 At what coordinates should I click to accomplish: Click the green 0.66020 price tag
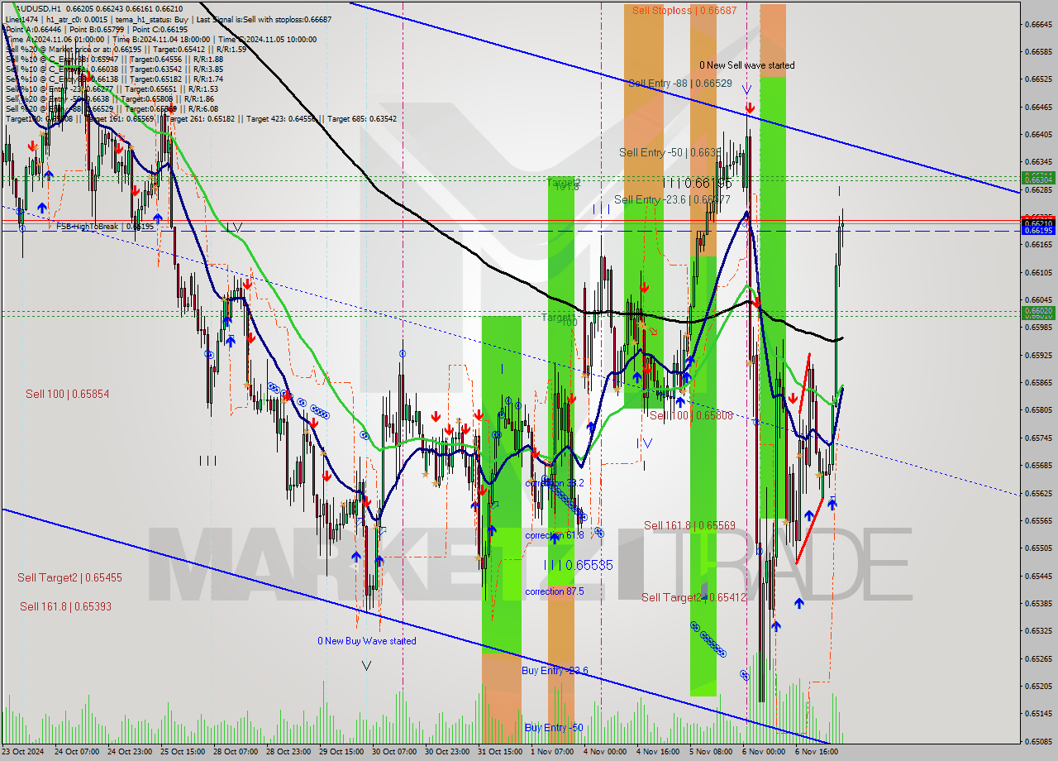click(1038, 311)
